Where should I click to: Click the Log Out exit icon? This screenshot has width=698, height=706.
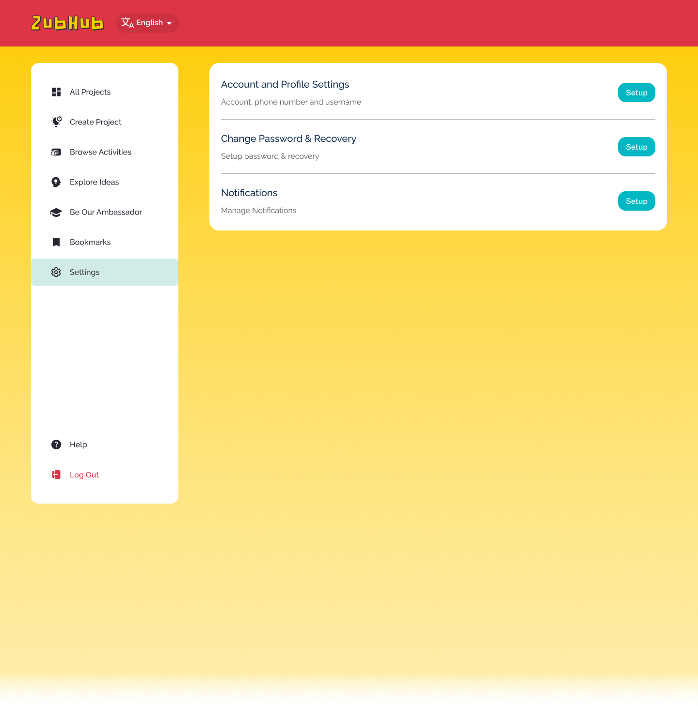pos(56,475)
